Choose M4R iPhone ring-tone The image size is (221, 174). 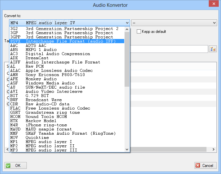(67, 125)
